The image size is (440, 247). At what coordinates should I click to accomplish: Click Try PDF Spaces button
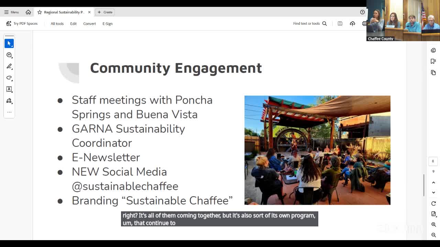click(x=22, y=24)
